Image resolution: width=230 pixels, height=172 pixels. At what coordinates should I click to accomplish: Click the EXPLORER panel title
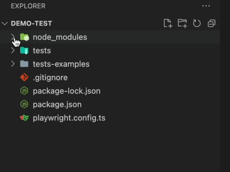(28, 6)
